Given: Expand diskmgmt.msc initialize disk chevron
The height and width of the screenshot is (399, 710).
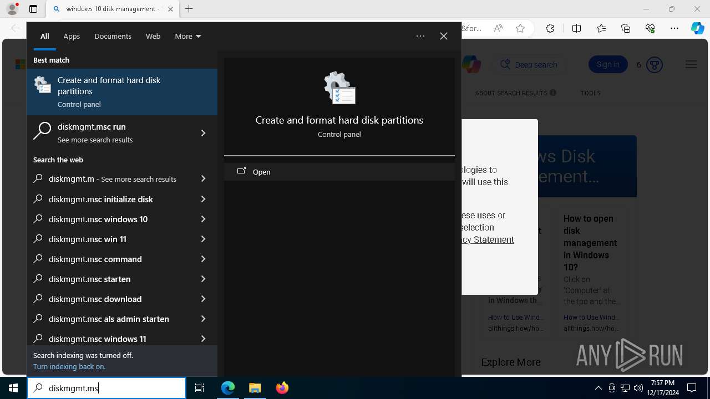Looking at the screenshot, I should 203,199.
